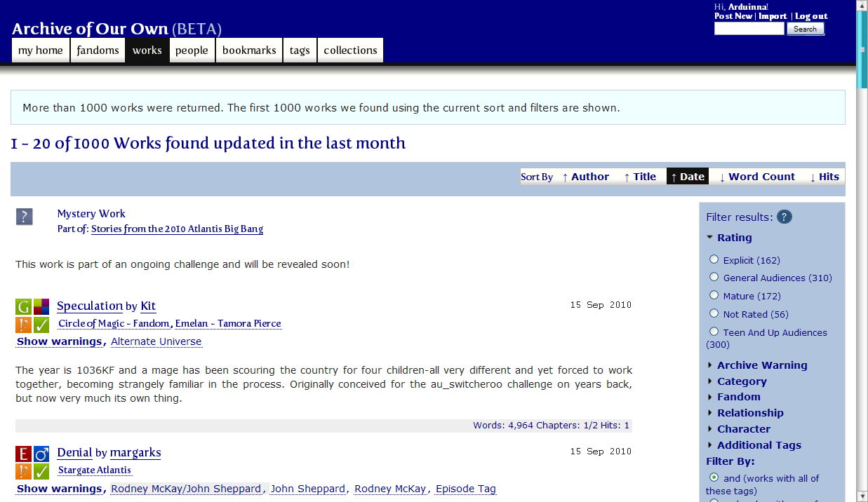Select the 'and (works with all of these tags)' option
The width and height of the screenshot is (868, 502).
(x=714, y=477)
